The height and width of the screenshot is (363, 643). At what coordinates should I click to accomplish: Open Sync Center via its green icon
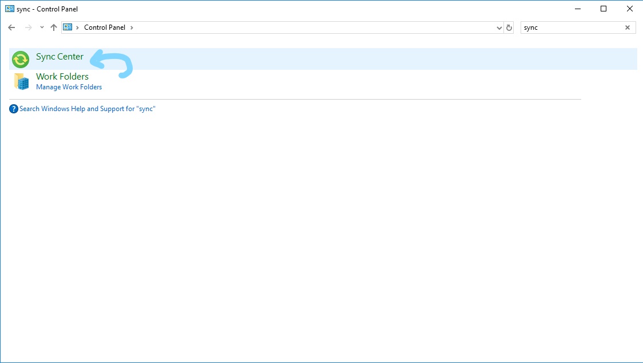point(21,59)
